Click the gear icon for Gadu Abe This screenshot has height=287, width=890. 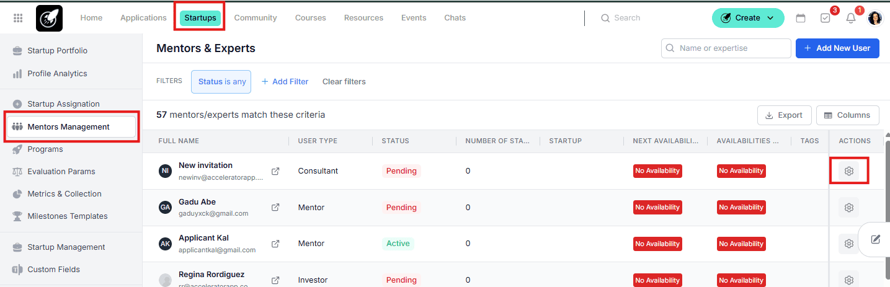849,208
